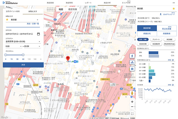178x119 pixels.
Task: Switch to the 訪問ポイント検索 tab
Action: tap(13, 11)
